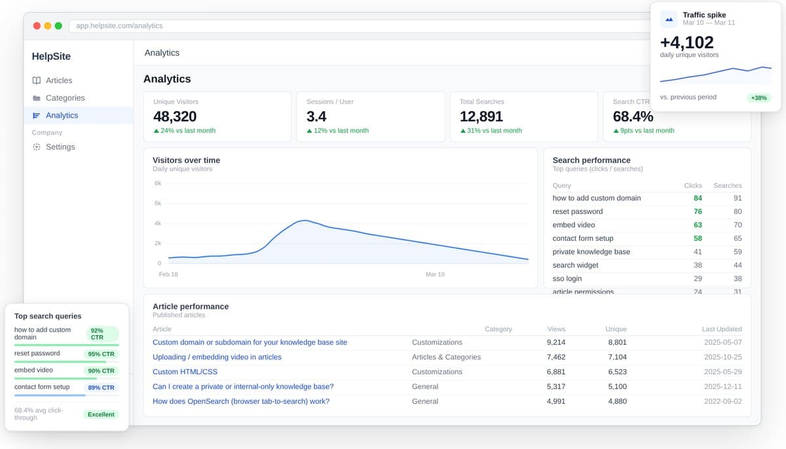
Task: Click the HelpSite logo text
Action: point(51,56)
